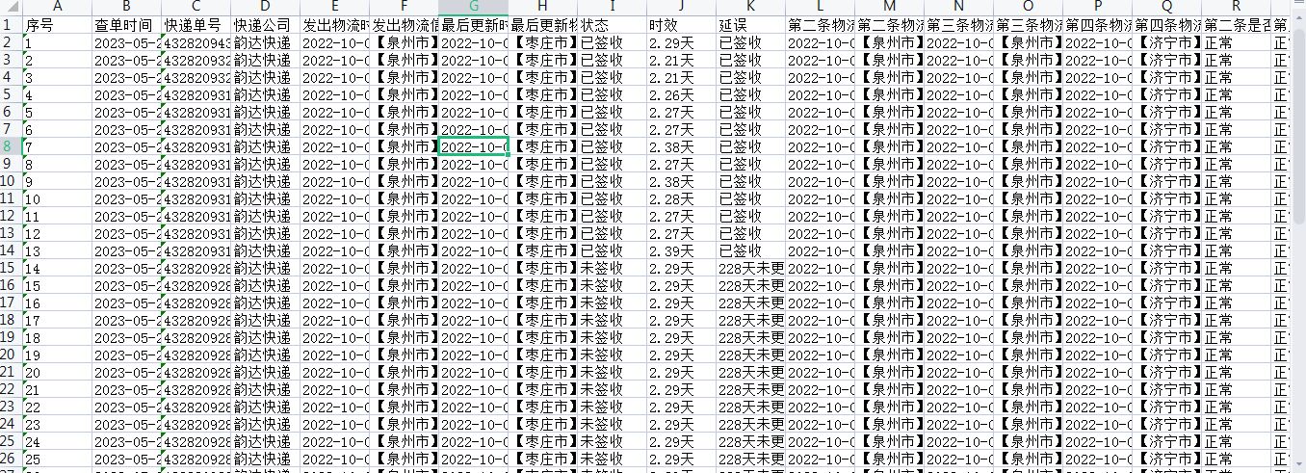Select the highlighted column G header
Image resolution: width=1306 pixels, height=473 pixels.
[474, 7]
